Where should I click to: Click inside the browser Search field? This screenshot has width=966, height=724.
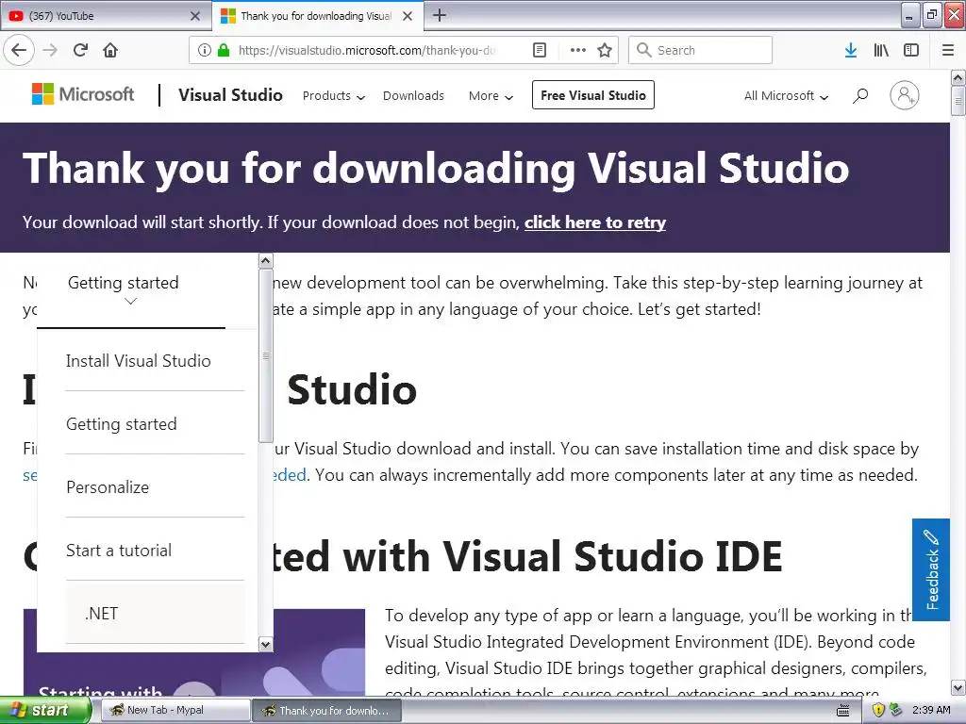(x=700, y=50)
